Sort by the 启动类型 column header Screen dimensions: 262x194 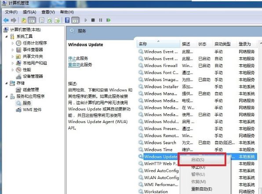224,44
